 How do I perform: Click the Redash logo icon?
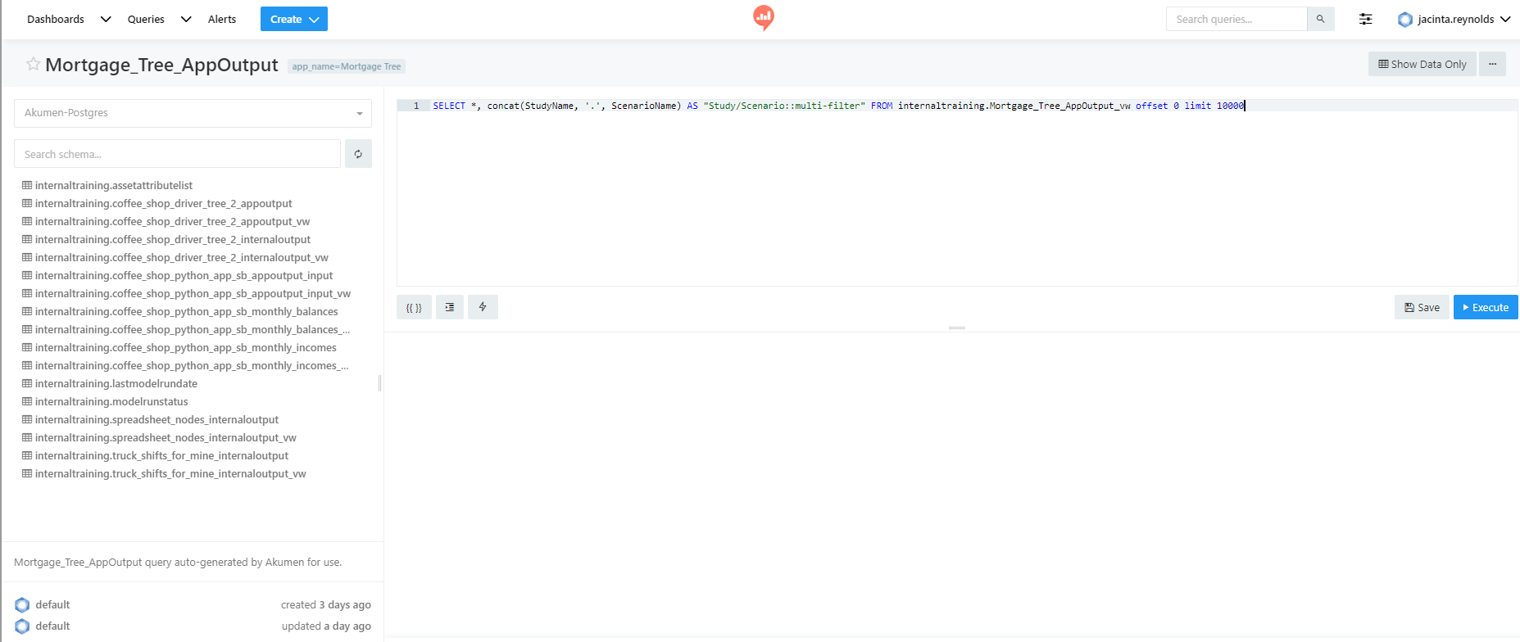click(764, 17)
